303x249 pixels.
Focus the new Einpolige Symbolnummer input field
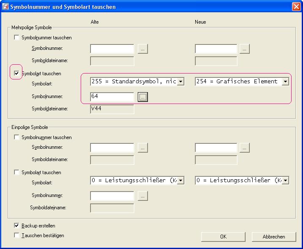coord(216,148)
